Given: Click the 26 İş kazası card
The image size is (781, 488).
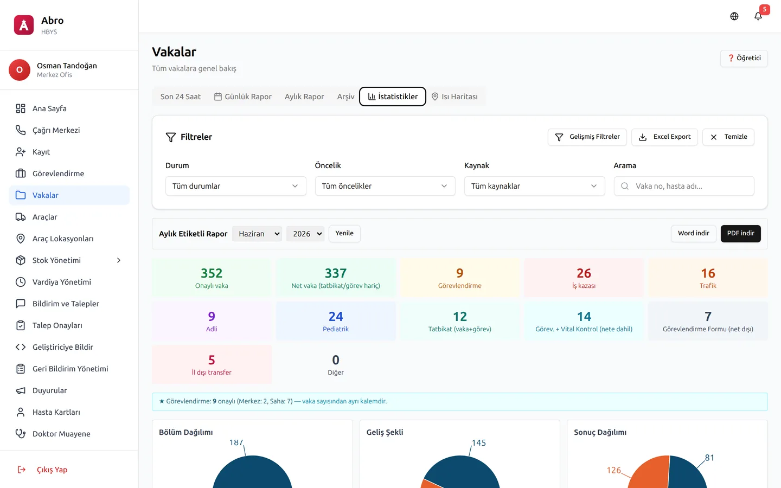Looking at the screenshot, I should coord(584,278).
